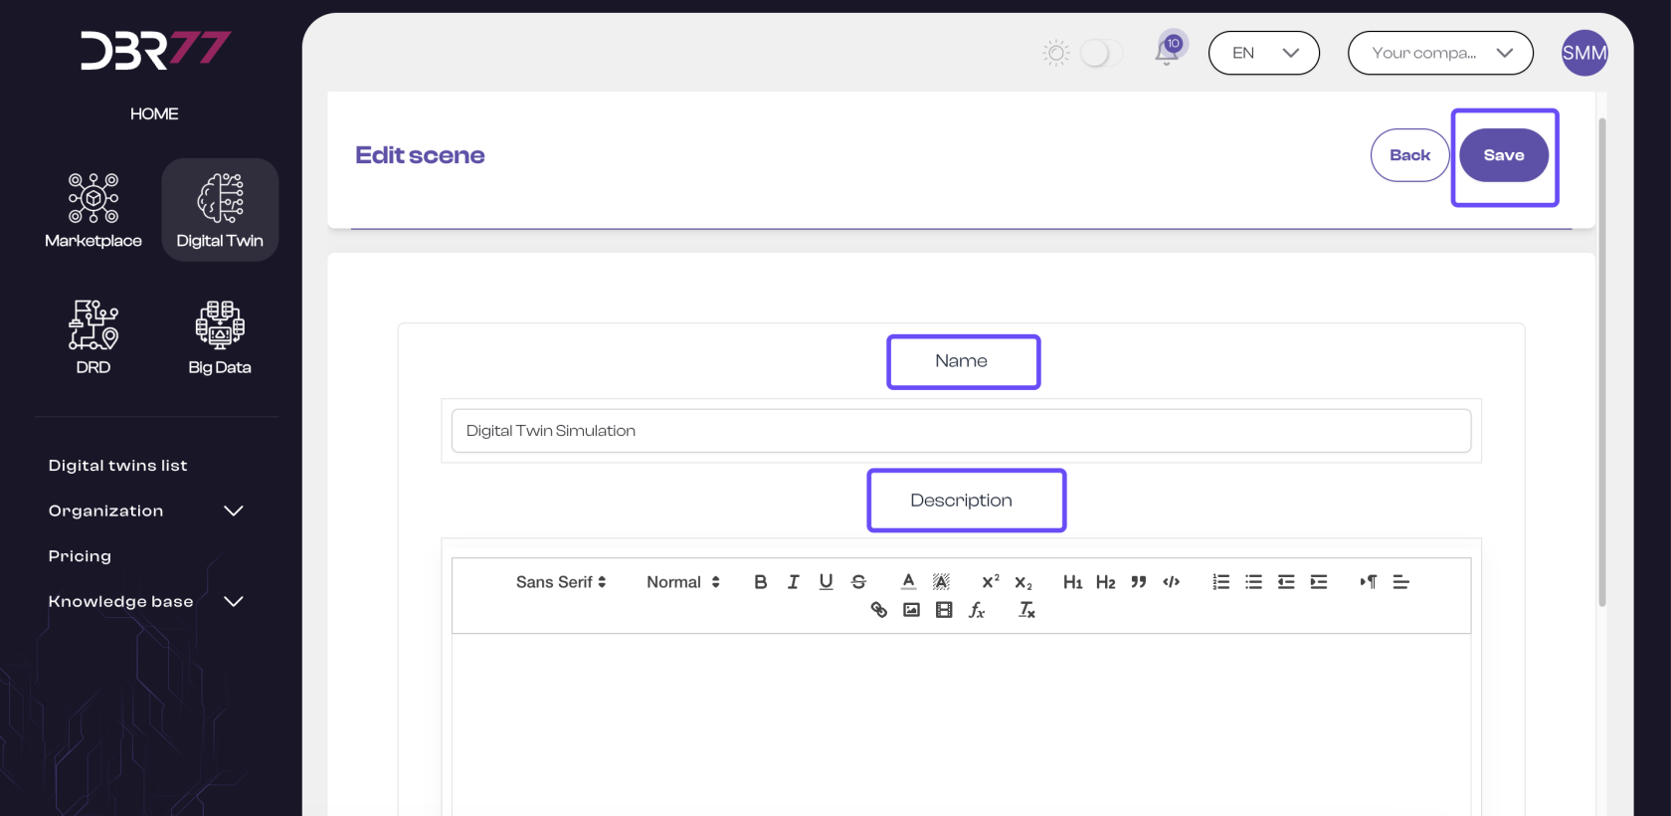Open the Normal text size dropdown

point(683,582)
